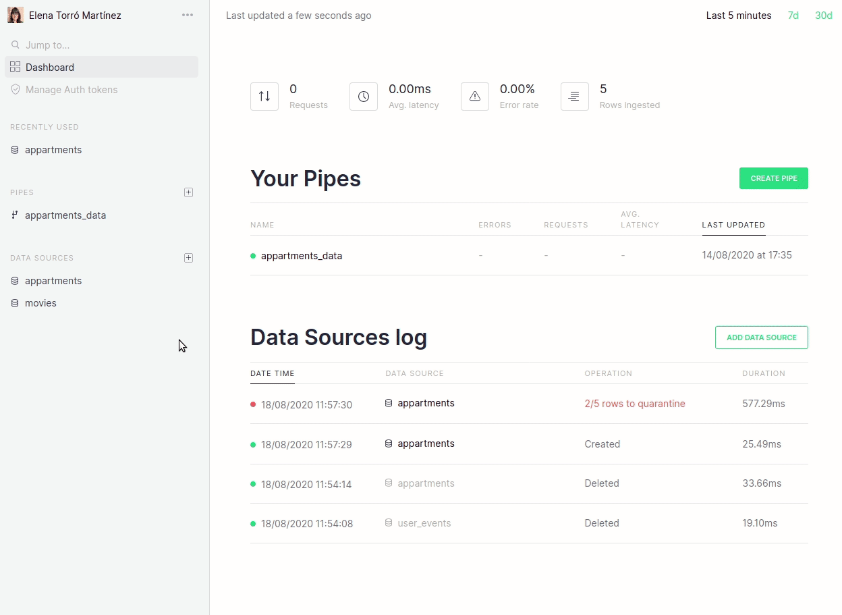
Task: Switch time range to 30d
Action: [x=823, y=16]
